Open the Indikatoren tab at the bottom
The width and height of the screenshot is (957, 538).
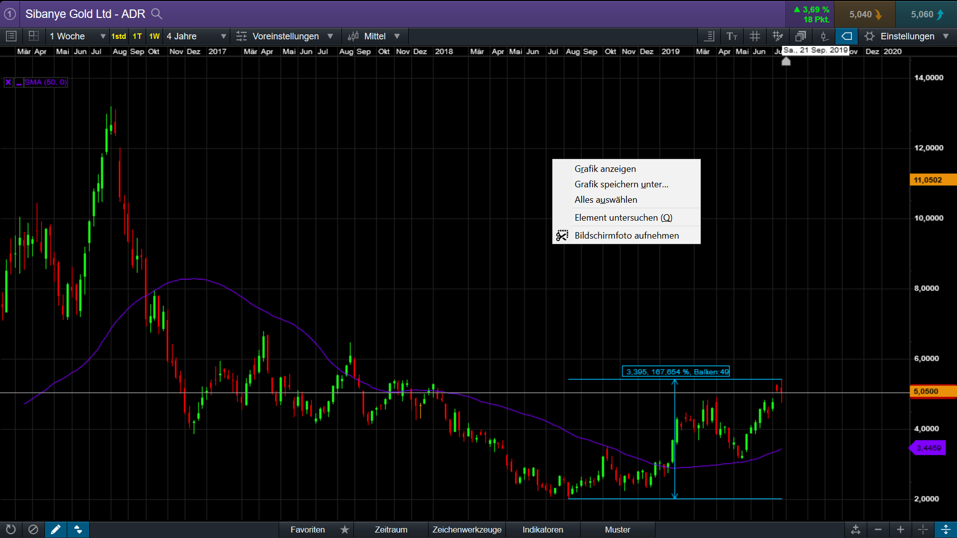(543, 530)
